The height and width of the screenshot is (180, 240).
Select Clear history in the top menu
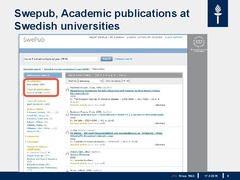(174, 37)
